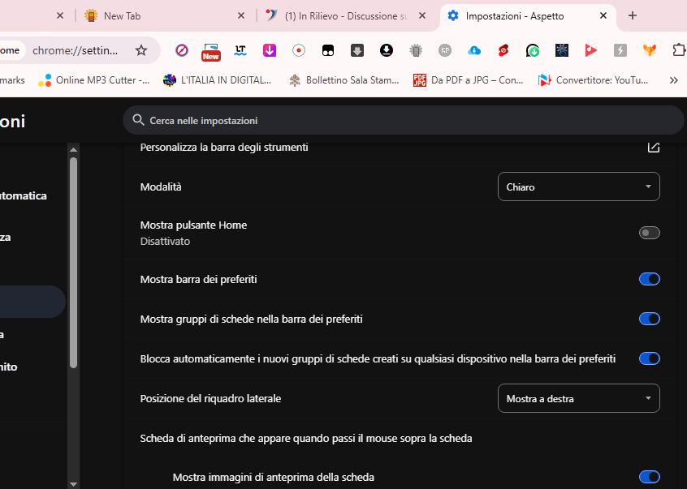Viewport: 687px width, 489px height.
Task: Disable Blocca automaticamente i nuovi gruppi toggle
Action: pyautogui.click(x=650, y=358)
